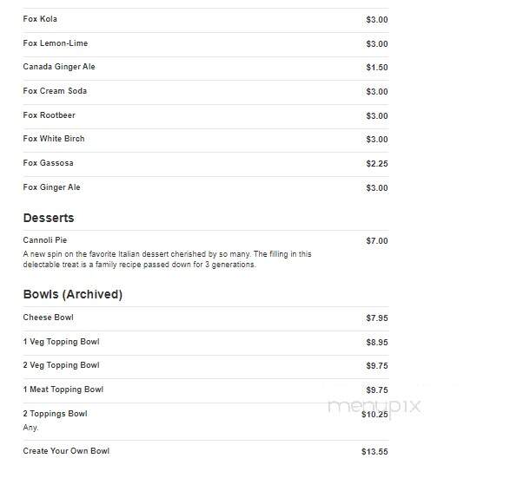Click the $7.95 price for Cheese Bowl

[377, 318]
